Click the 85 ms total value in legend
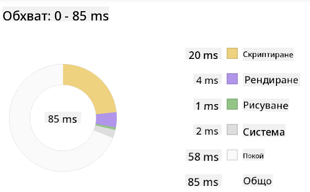The height and width of the screenshot is (192, 310). [203, 180]
